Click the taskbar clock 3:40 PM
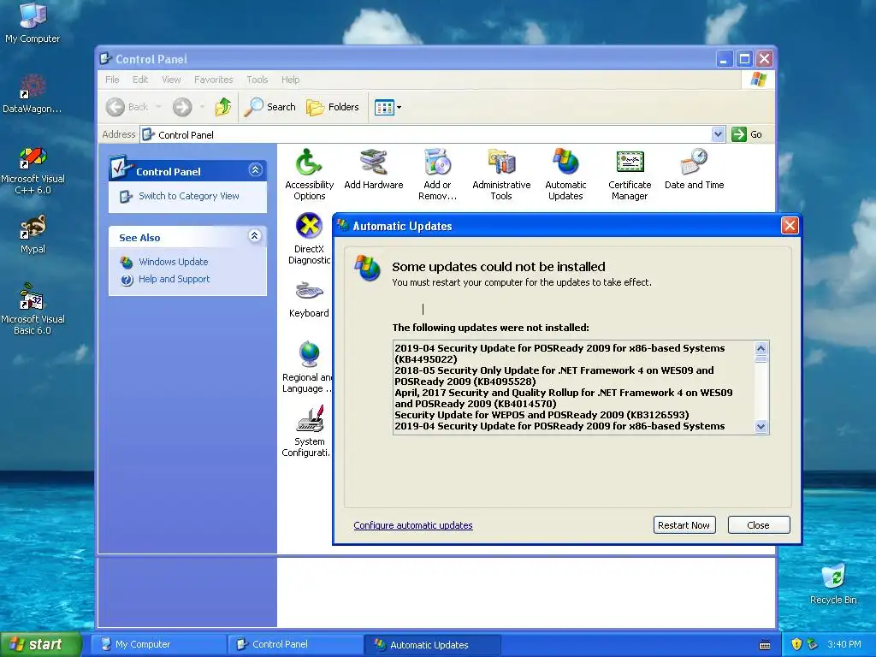Image resolution: width=876 pixels, height=657 pixels. click(844, 645)
